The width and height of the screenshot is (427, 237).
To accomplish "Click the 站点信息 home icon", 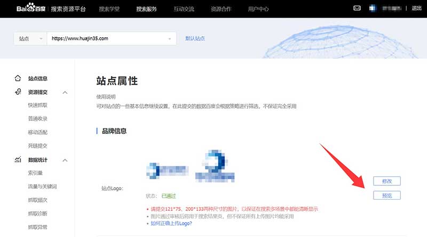I will click(18, 78).
